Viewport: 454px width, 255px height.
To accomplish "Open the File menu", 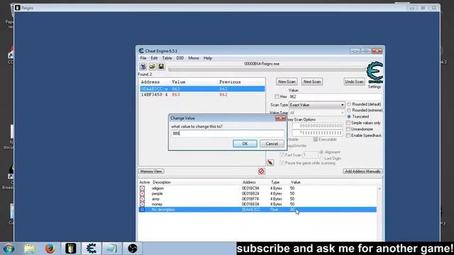I will coord(143,58).
